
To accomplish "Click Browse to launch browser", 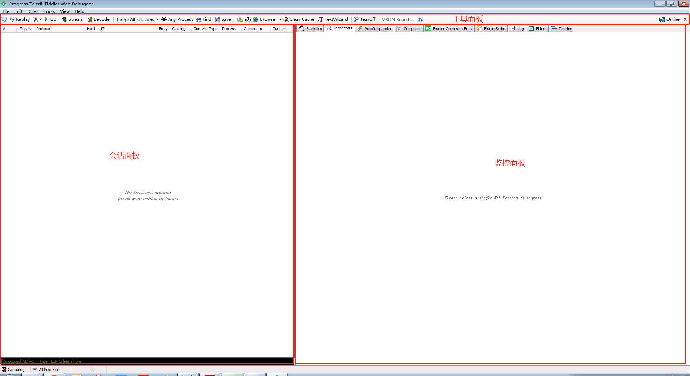I will pos(264,19).
